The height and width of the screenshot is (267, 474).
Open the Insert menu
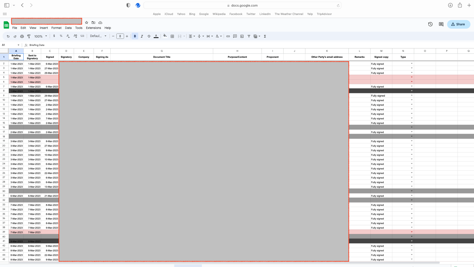[x=44, y=28]
